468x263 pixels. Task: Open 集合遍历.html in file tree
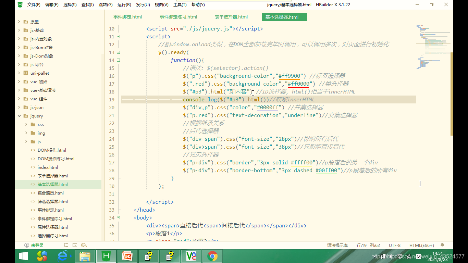51,193
